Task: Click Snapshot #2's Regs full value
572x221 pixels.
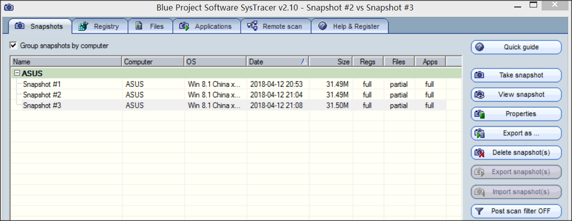Action: click(367, 95)
